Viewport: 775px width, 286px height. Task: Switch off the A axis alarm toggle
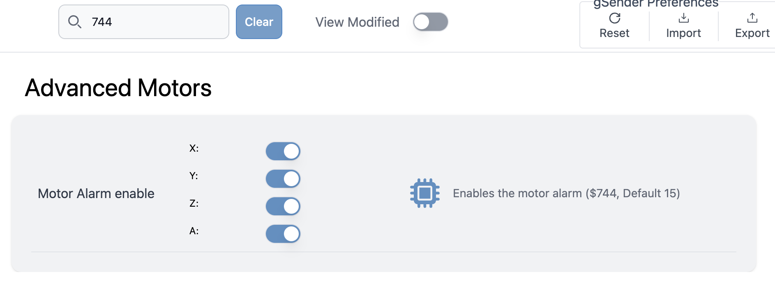[x=283, y=234]
